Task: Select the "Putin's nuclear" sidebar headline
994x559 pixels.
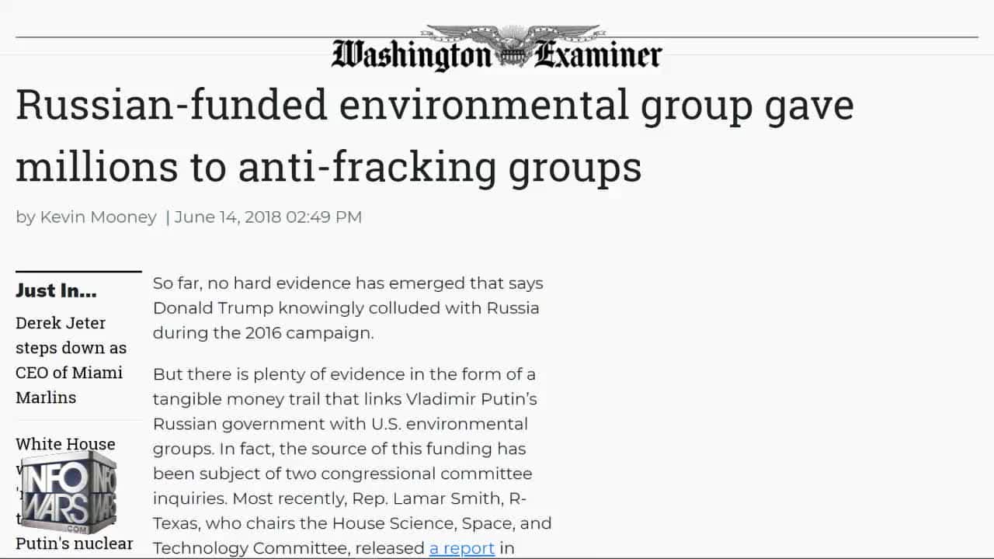Action: click(75, 543)
